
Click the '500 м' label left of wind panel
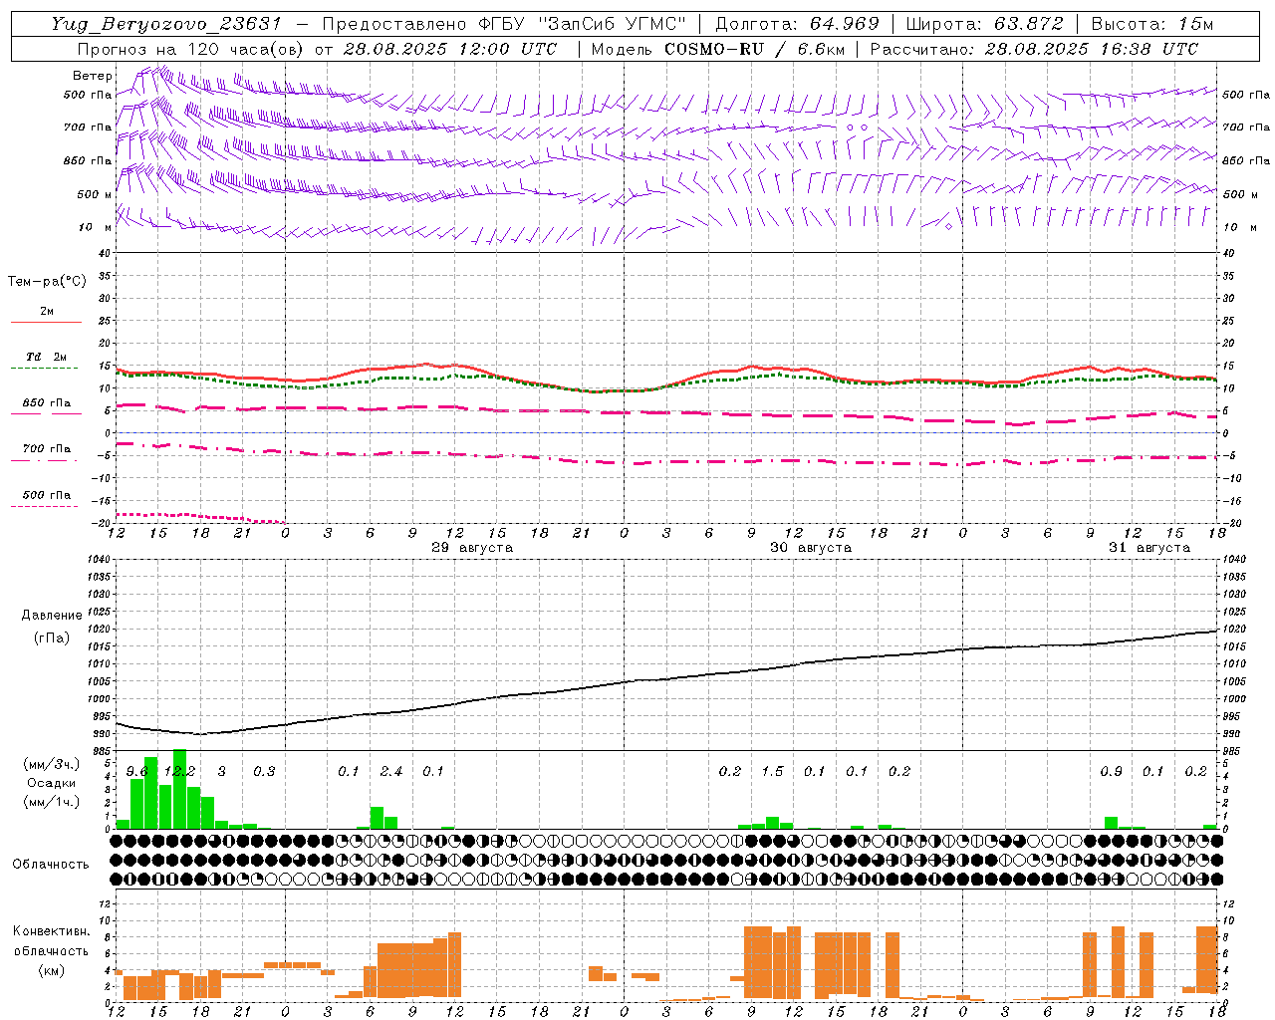point(94,194)
